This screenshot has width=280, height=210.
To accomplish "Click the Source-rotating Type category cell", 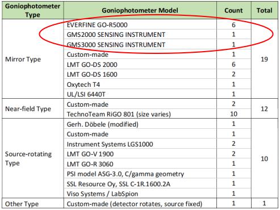I will 33,158.
